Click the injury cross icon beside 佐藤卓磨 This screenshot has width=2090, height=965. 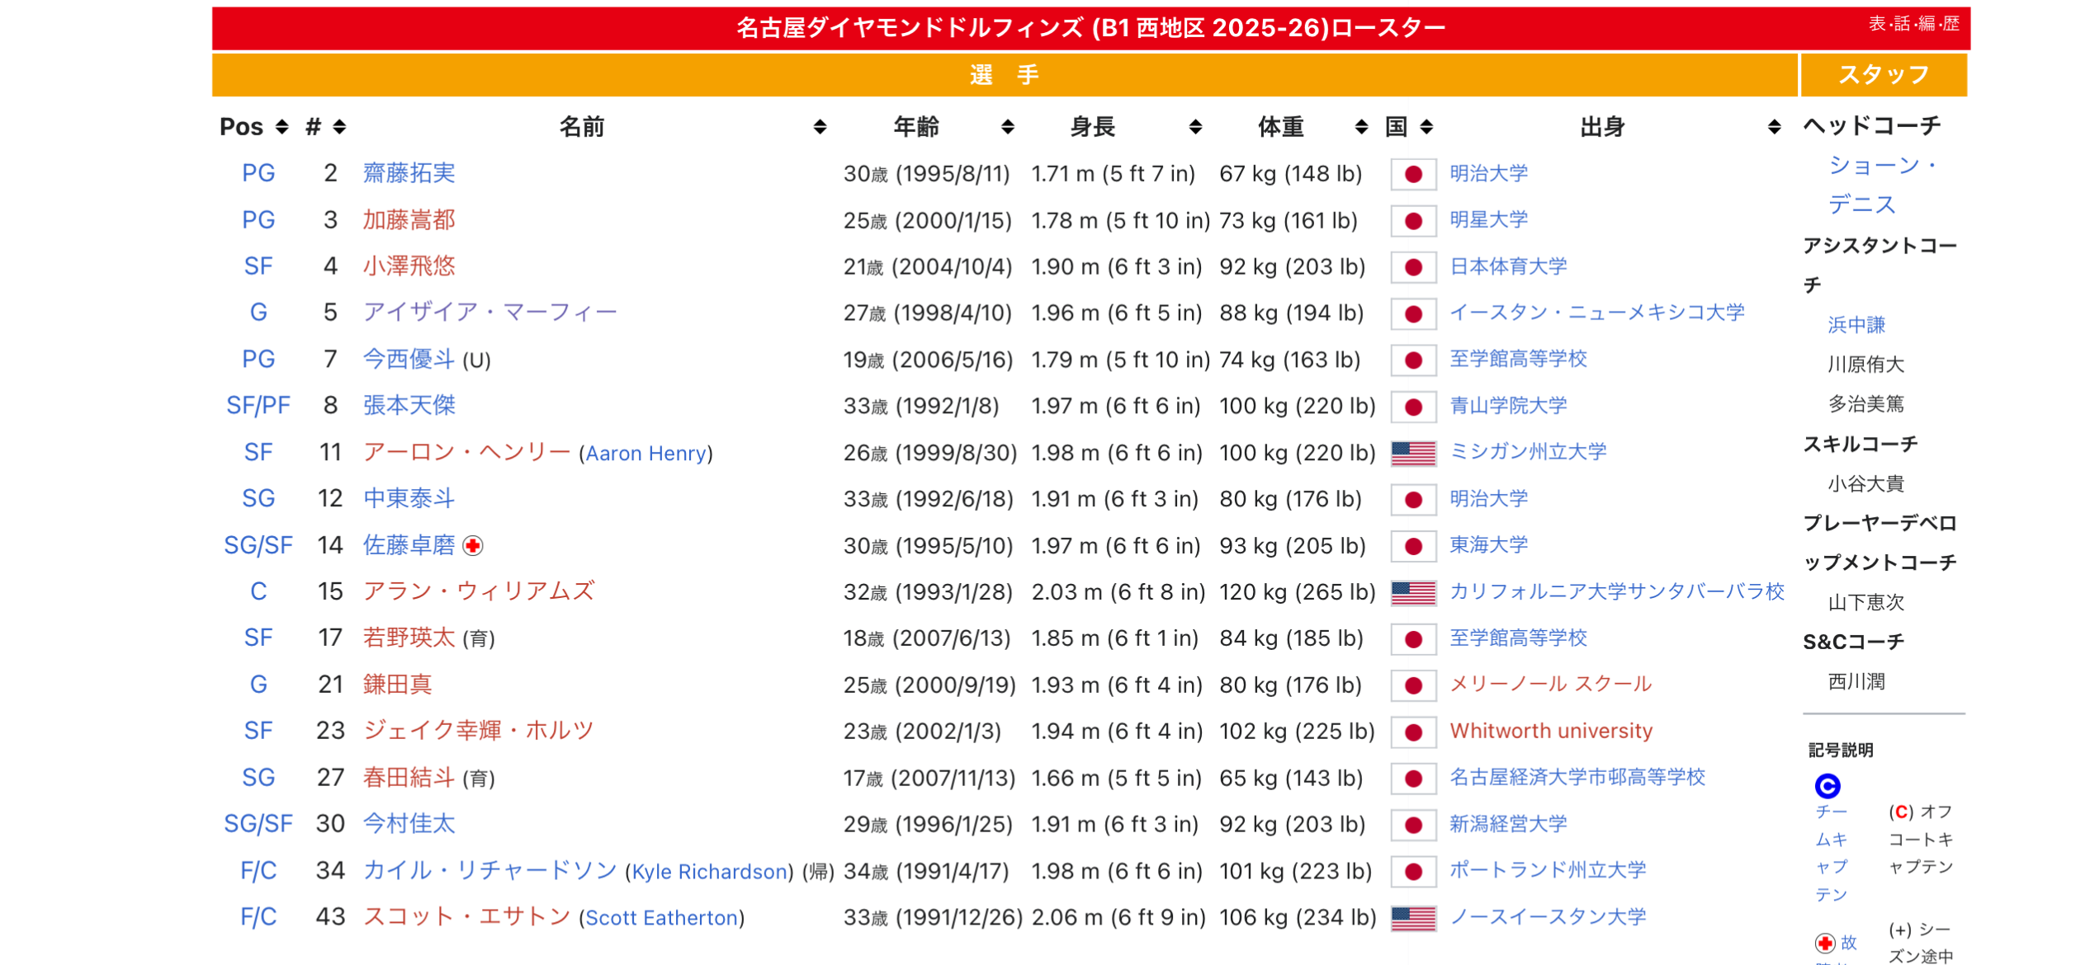coord(473,546)
